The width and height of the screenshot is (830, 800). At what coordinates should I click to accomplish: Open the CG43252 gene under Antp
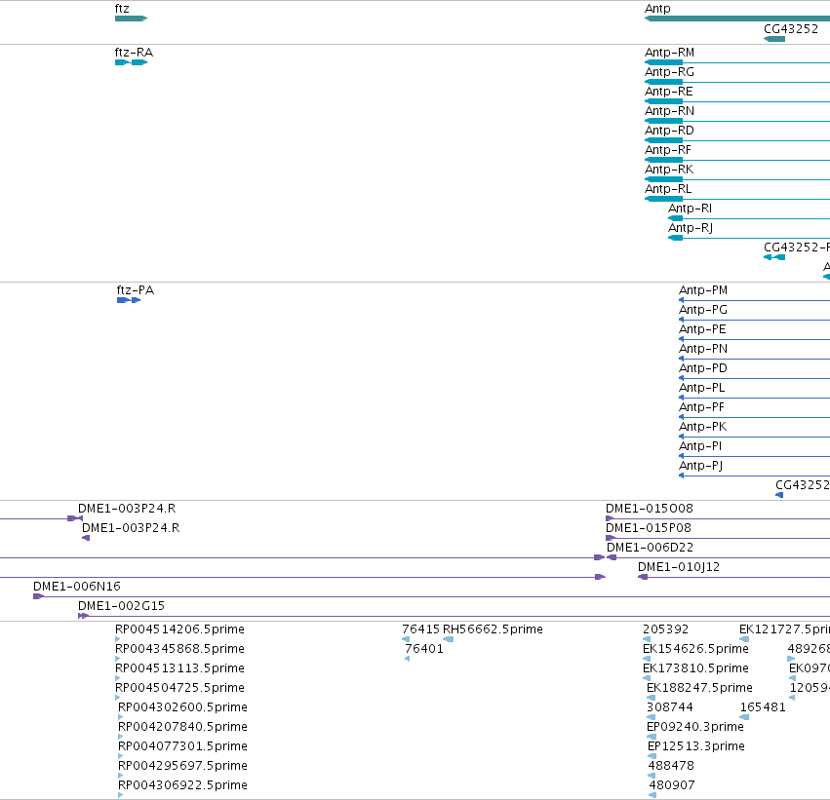tap(791, 29)
